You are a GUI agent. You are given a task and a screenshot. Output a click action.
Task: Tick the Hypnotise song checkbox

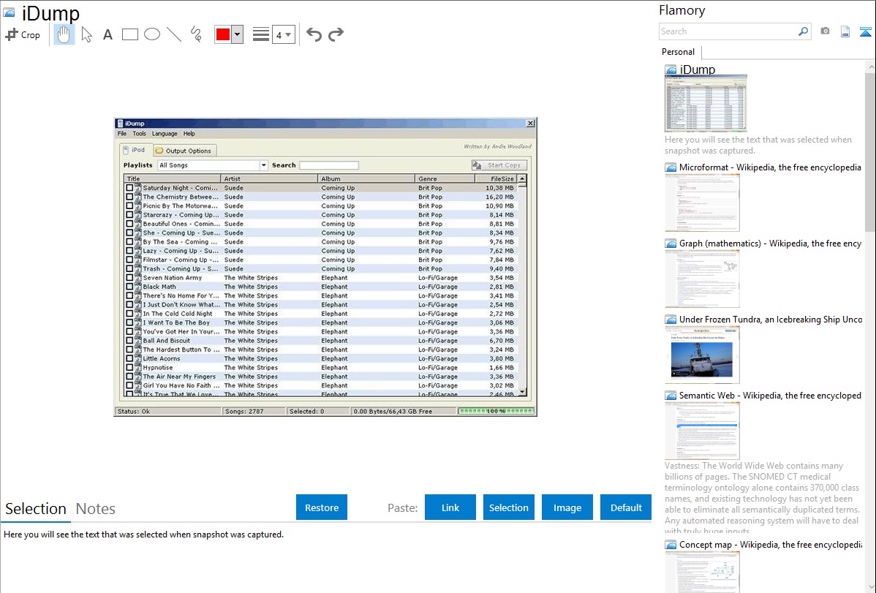129,368
